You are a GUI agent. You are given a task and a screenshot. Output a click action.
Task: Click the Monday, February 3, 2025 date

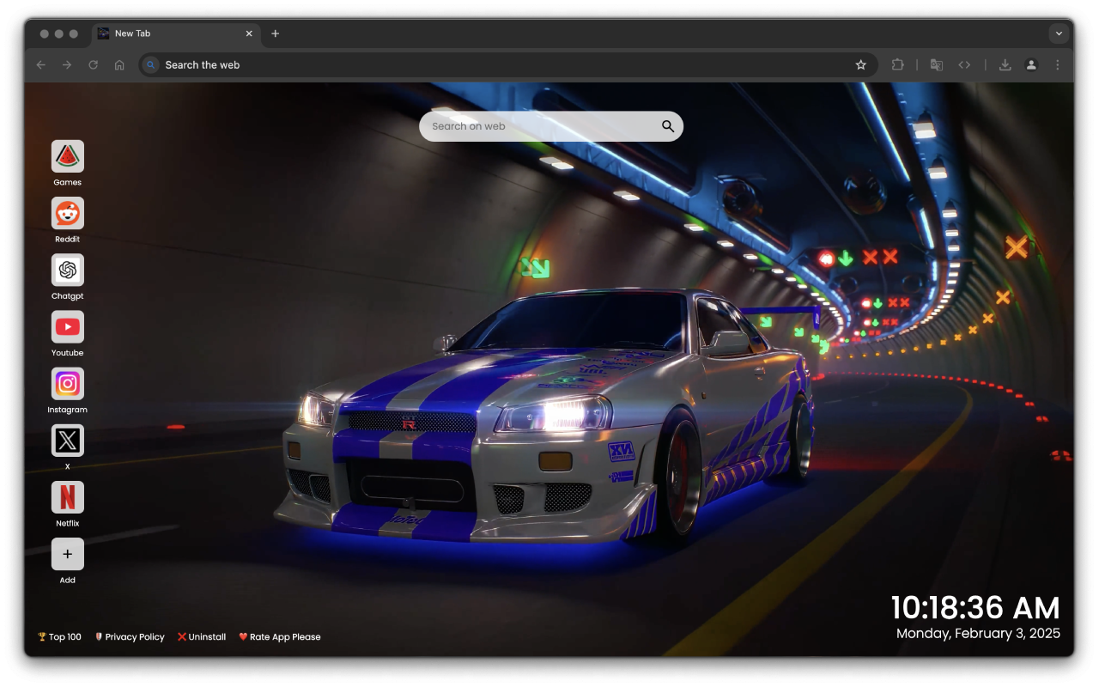979,634
